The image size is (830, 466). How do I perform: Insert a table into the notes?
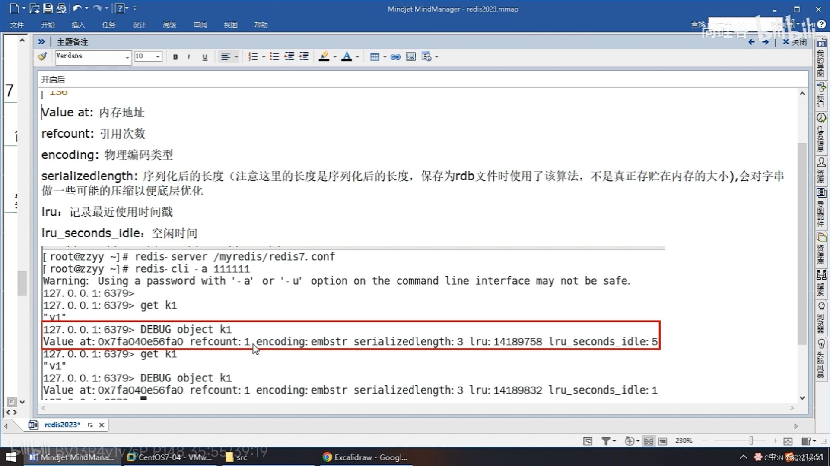pos(374,57)
